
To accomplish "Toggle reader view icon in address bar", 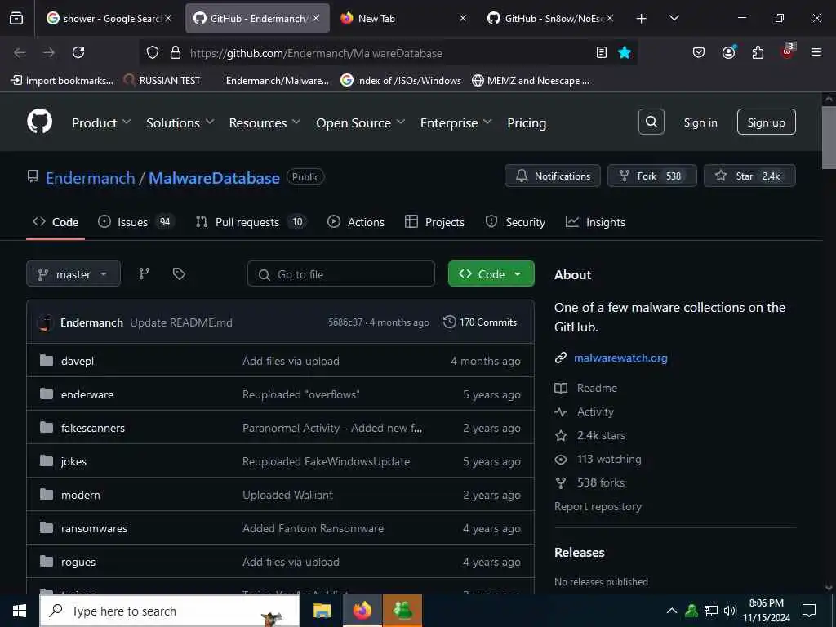I will click(x=601, y=52).
